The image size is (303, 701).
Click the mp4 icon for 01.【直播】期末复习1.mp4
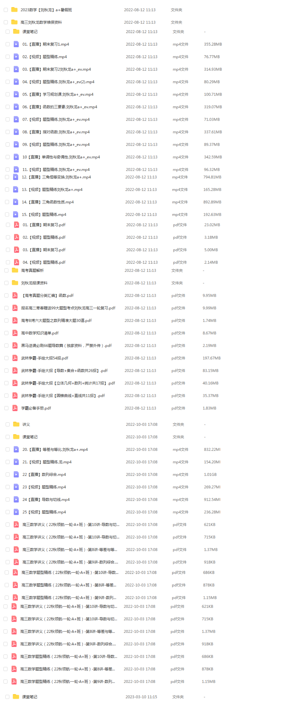[x=16, y=44]
